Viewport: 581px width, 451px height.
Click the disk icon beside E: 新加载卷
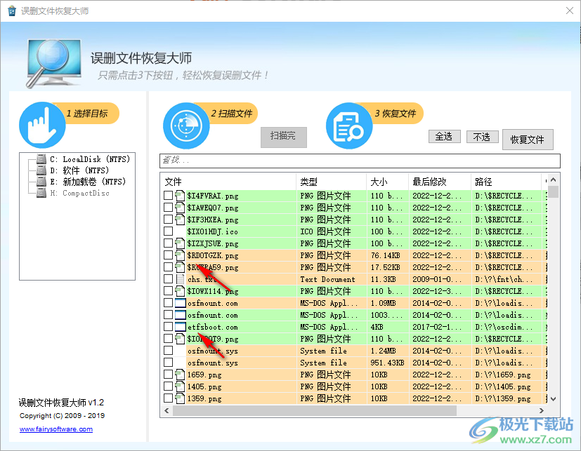(41, 182)
